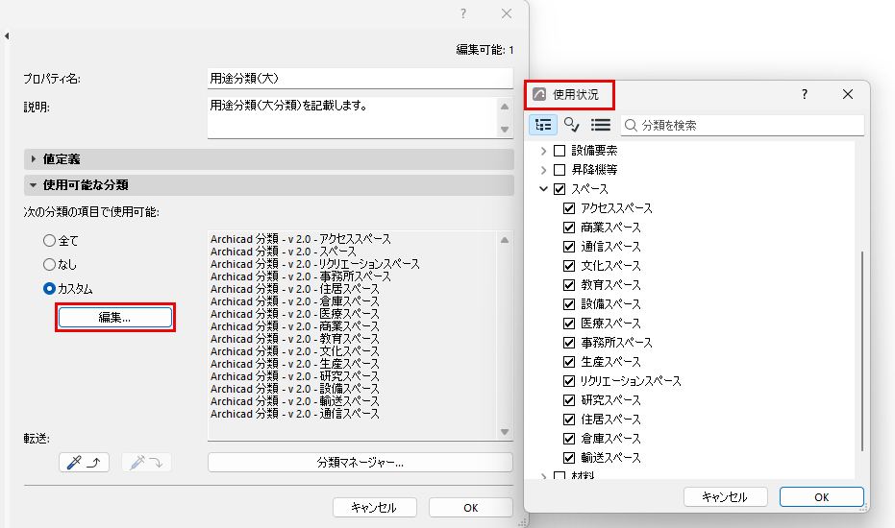The image size is (895, 528).
Task: Uncheck 研究スペース checkbox
Action: [568, 400]
